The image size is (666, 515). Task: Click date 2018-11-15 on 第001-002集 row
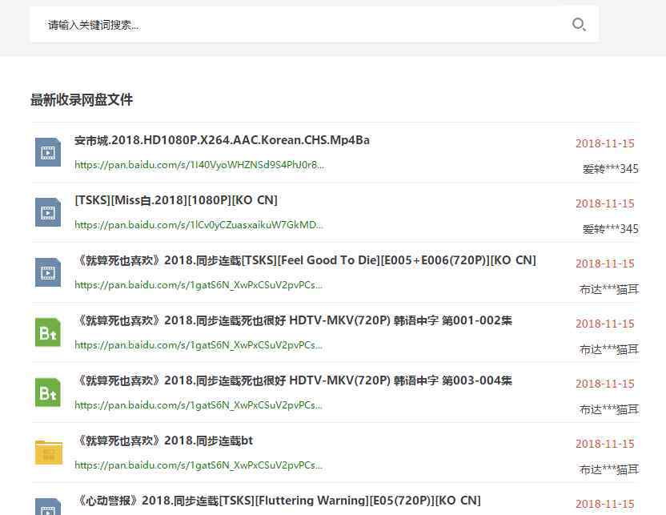pyautogui.click(x=605, y=324)
